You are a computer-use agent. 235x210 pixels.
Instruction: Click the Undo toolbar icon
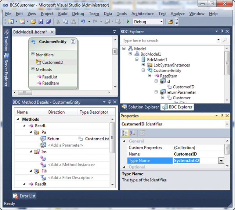[x=83, y=22]
